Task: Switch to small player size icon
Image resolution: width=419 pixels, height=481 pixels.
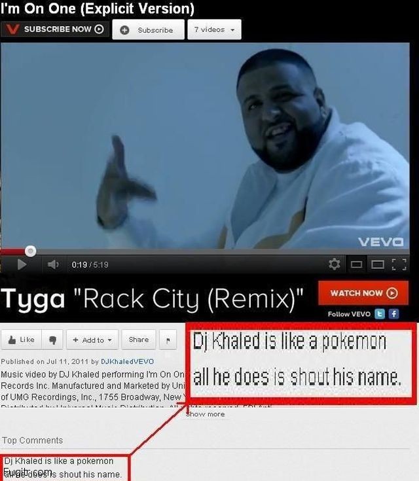Action: (356, 264)
